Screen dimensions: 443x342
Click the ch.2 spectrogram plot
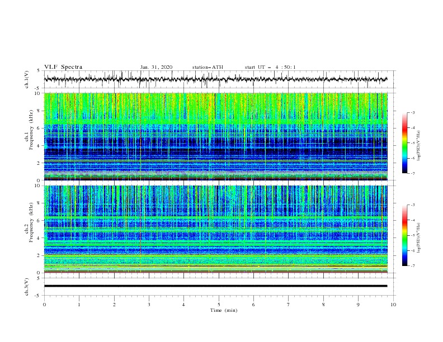pos(215,229)
